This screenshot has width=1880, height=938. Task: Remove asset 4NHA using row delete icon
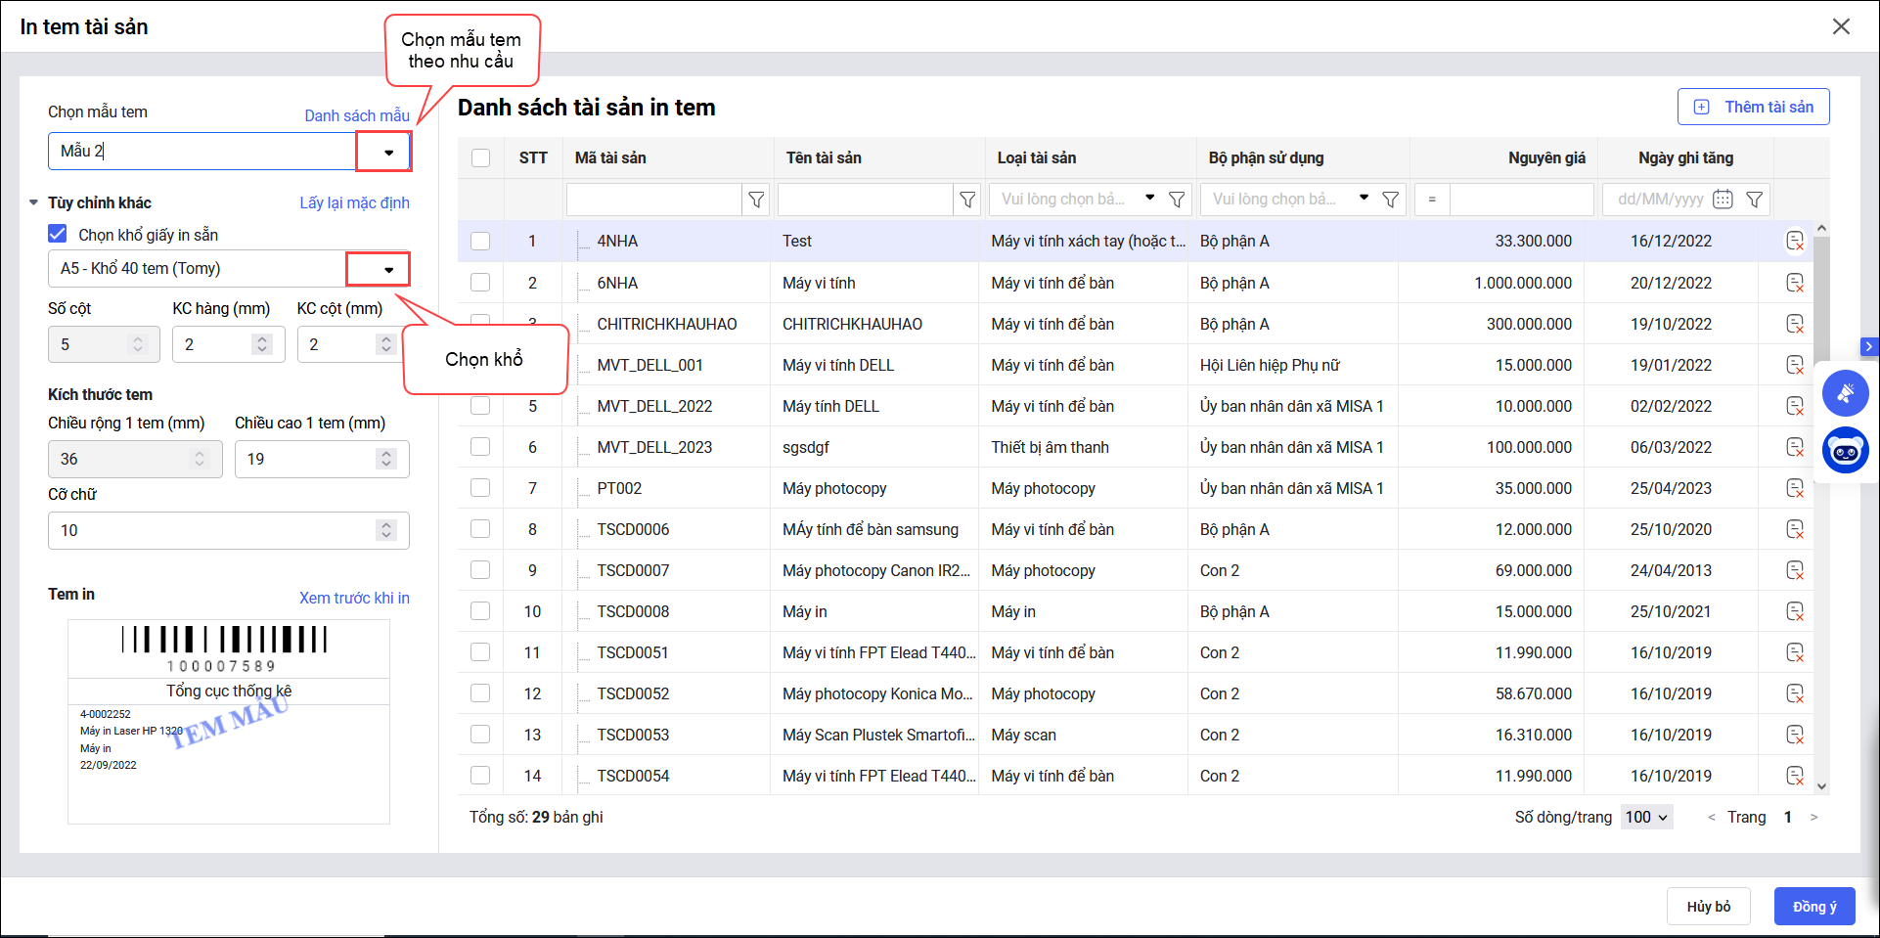point(1794,242)
